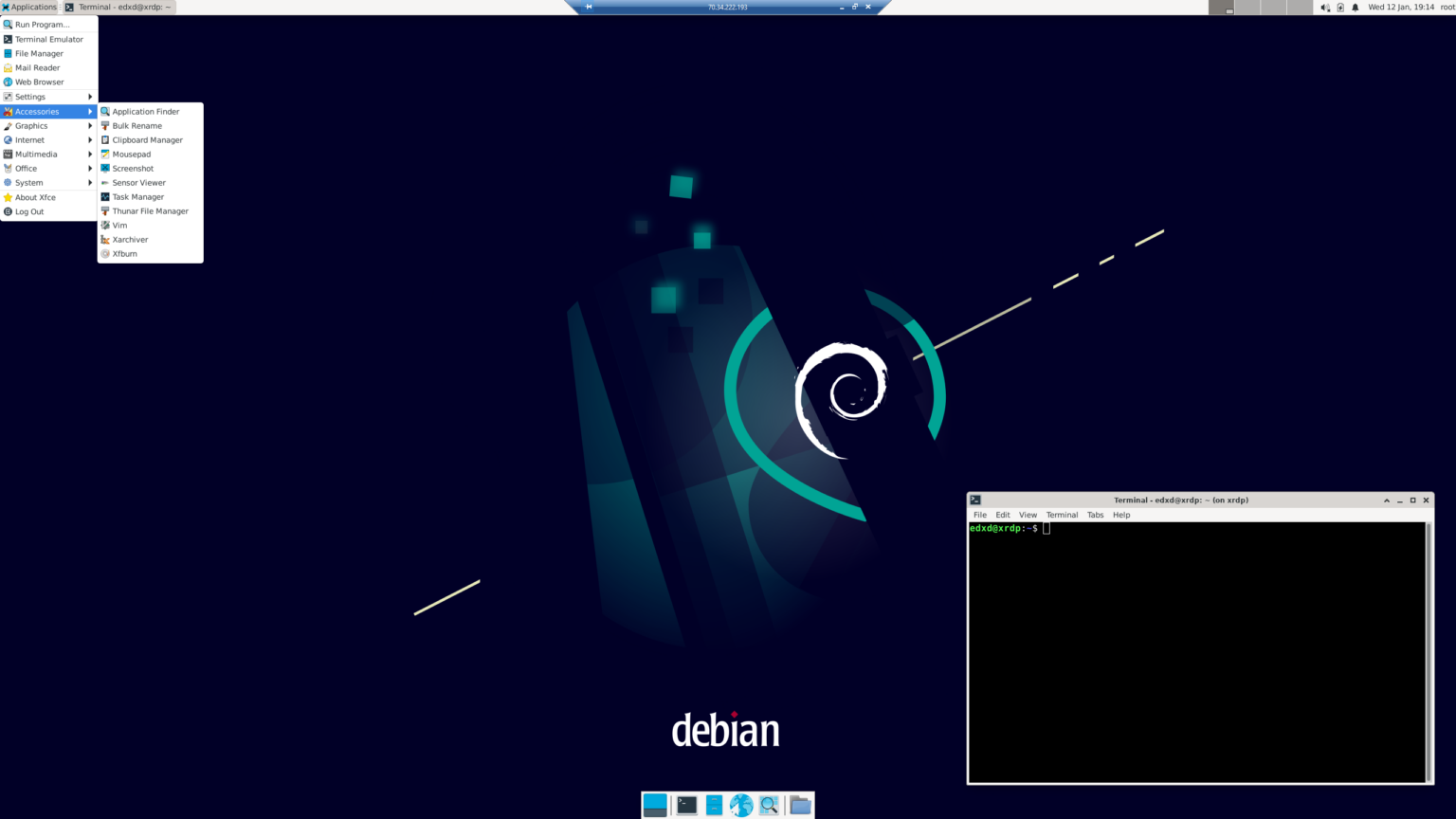Open Xarchiver from the Accessories submenu

click(x=128, y=239)
